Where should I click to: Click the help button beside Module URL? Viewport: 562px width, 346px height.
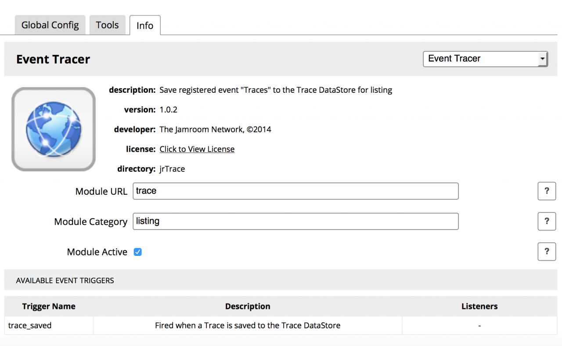click(x=547, y=191)
